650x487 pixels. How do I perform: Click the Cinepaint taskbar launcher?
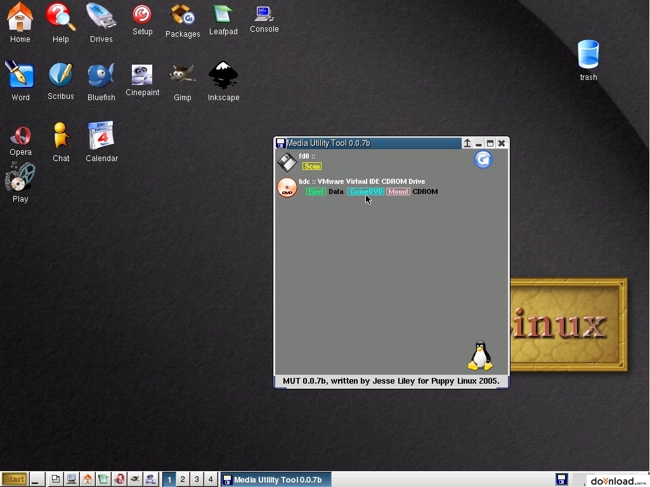coord(151,479)
